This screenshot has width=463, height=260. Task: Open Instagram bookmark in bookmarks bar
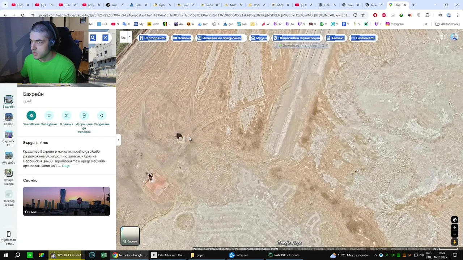(394, 24)
